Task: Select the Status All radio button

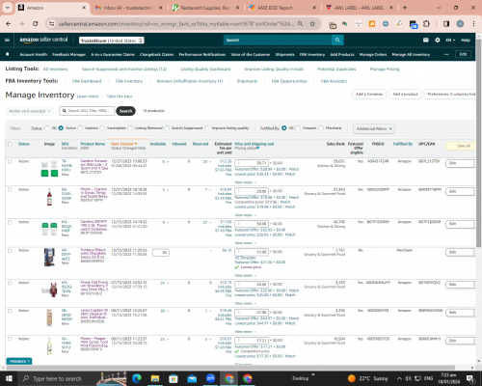Action: (x=47, y=128)
